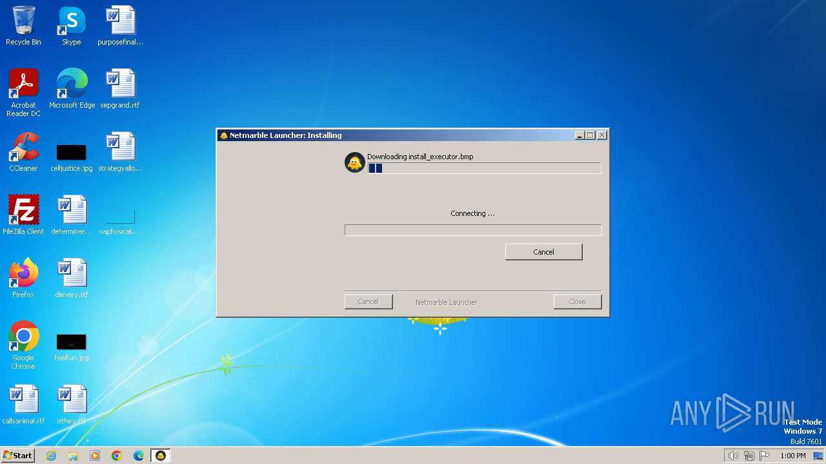Viewport: 826px width, 464px height.
Task: Cancel the connecting download
Action: (x=543, y=252)
